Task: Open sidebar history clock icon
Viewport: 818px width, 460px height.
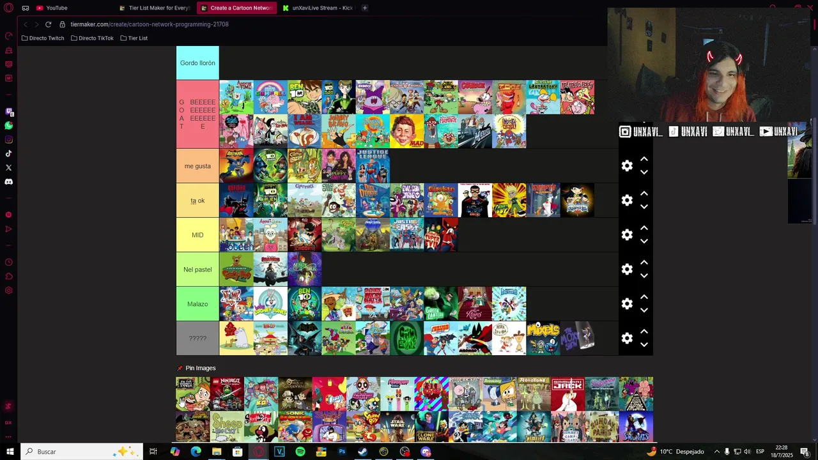Action: pyautogui.click(x=9, y=263)
